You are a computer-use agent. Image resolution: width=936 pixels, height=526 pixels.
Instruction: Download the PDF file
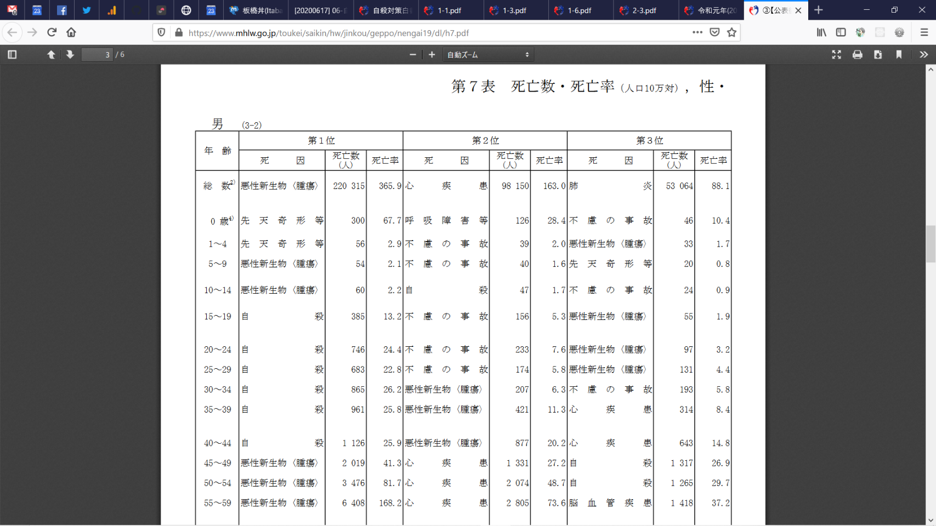(878, 55)
